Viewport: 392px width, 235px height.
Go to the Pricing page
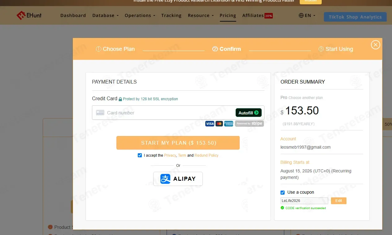tap(228, 15)
